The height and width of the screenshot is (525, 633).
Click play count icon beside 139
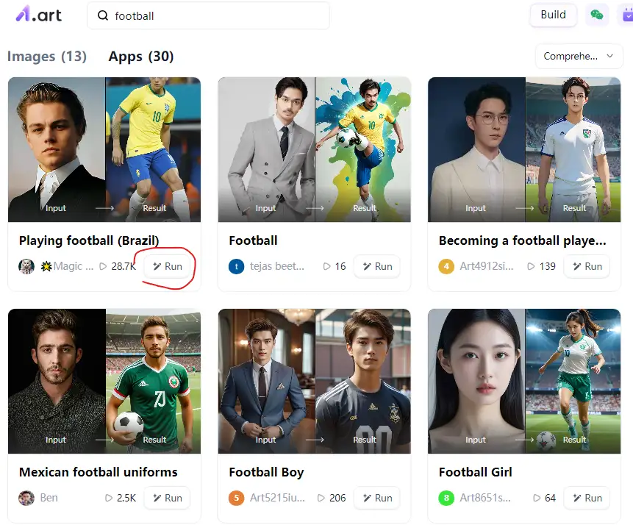531,266
